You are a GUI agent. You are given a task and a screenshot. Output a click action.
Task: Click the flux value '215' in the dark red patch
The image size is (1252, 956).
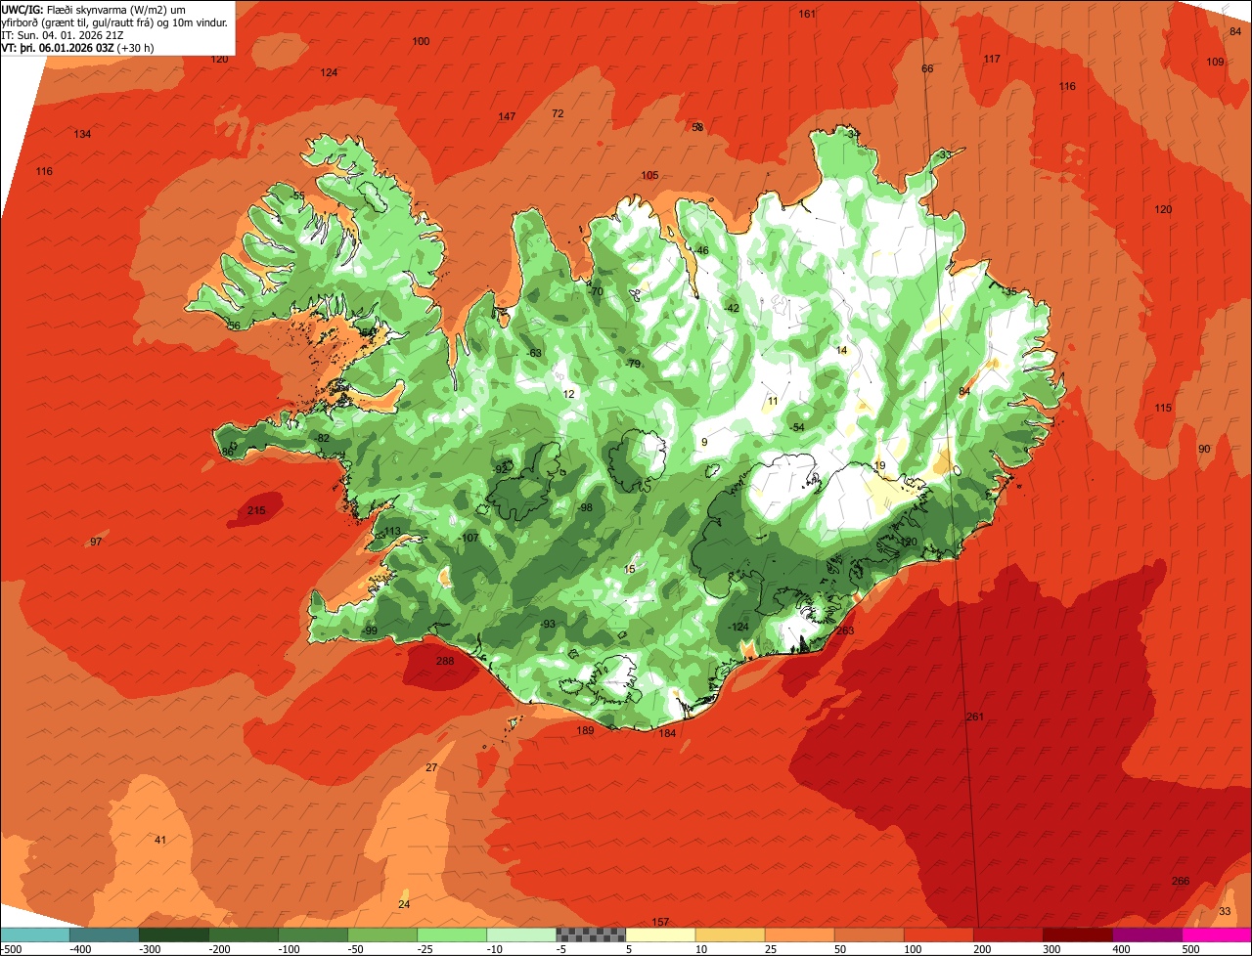click(256, 511)
